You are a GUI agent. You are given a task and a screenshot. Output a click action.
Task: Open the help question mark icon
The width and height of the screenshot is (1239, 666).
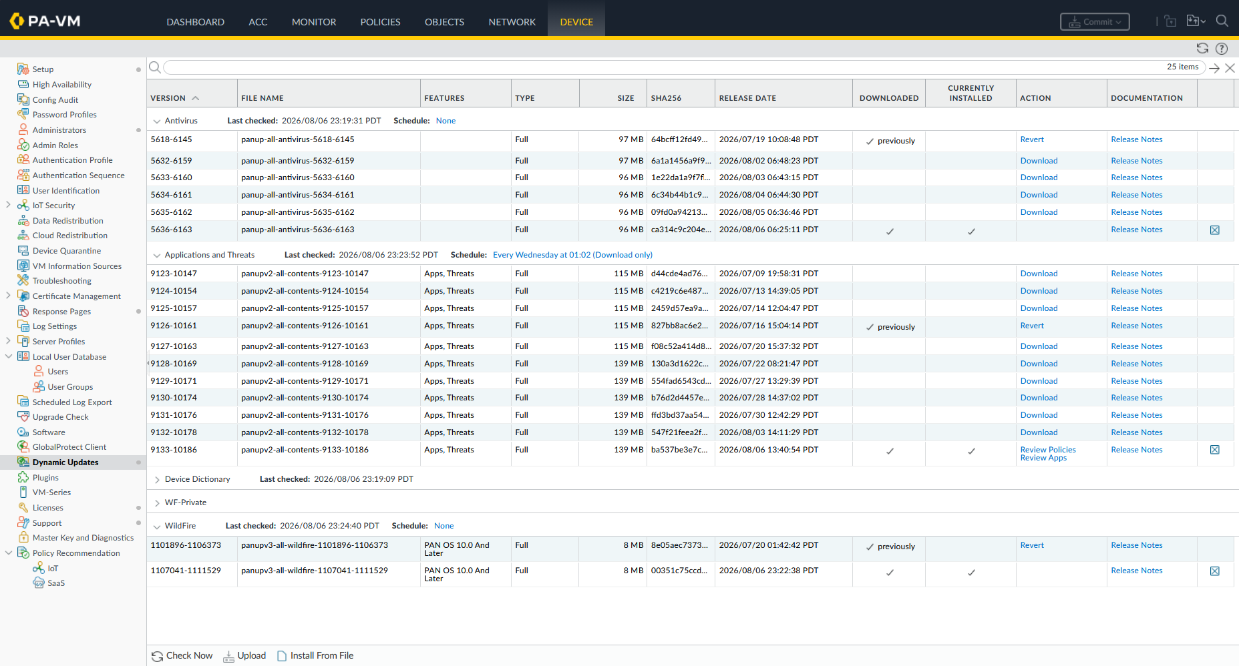coord(1222,48)
